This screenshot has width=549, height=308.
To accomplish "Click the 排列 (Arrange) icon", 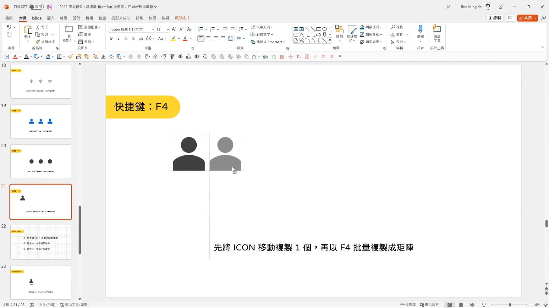I will click(x=339, y=32).
